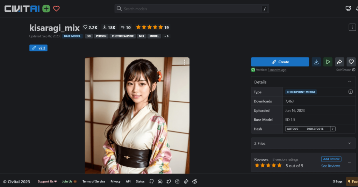Image resolution: width=358 pixels, height=187 pixels.
Task: Toggle the heart count next to model title
Action: pyautogui.click(x=90, y=27)
